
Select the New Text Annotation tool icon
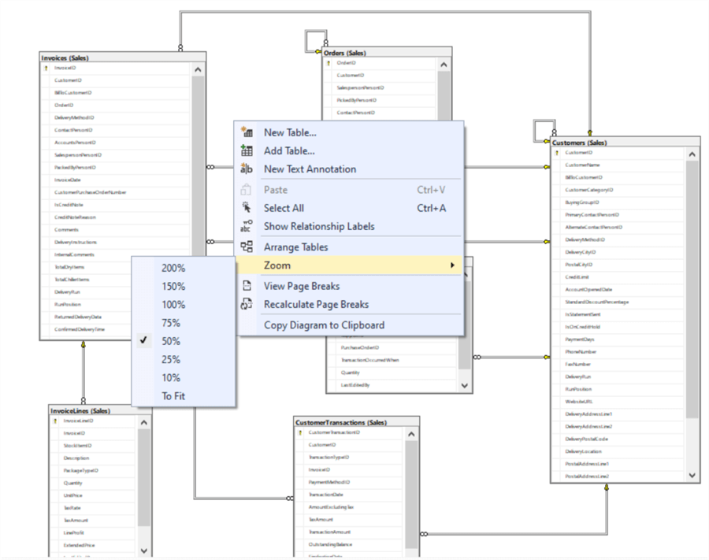(x=247, y=169)
